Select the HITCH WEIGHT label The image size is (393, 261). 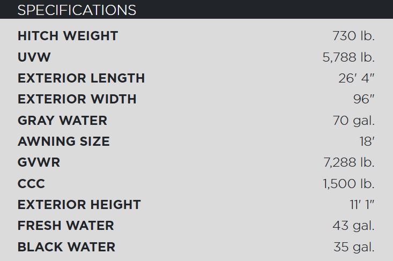68,36
